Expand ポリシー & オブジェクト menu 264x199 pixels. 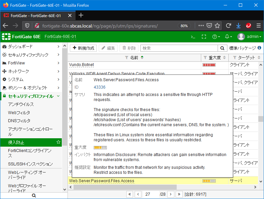[31, 88]
